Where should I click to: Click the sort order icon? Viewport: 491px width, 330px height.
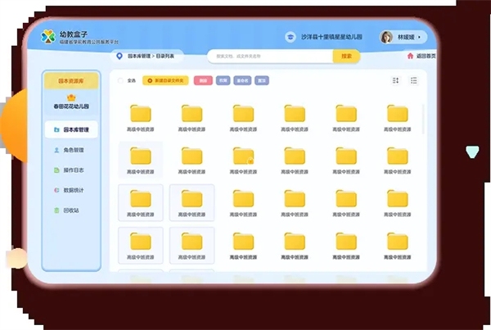pos(395,80)
